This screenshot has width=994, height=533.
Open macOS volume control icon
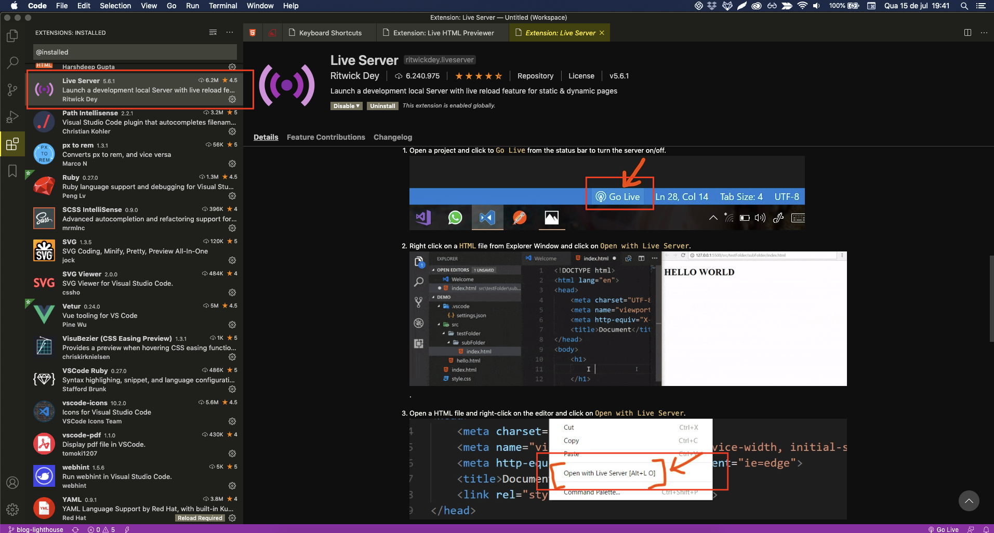coord(817,6)
